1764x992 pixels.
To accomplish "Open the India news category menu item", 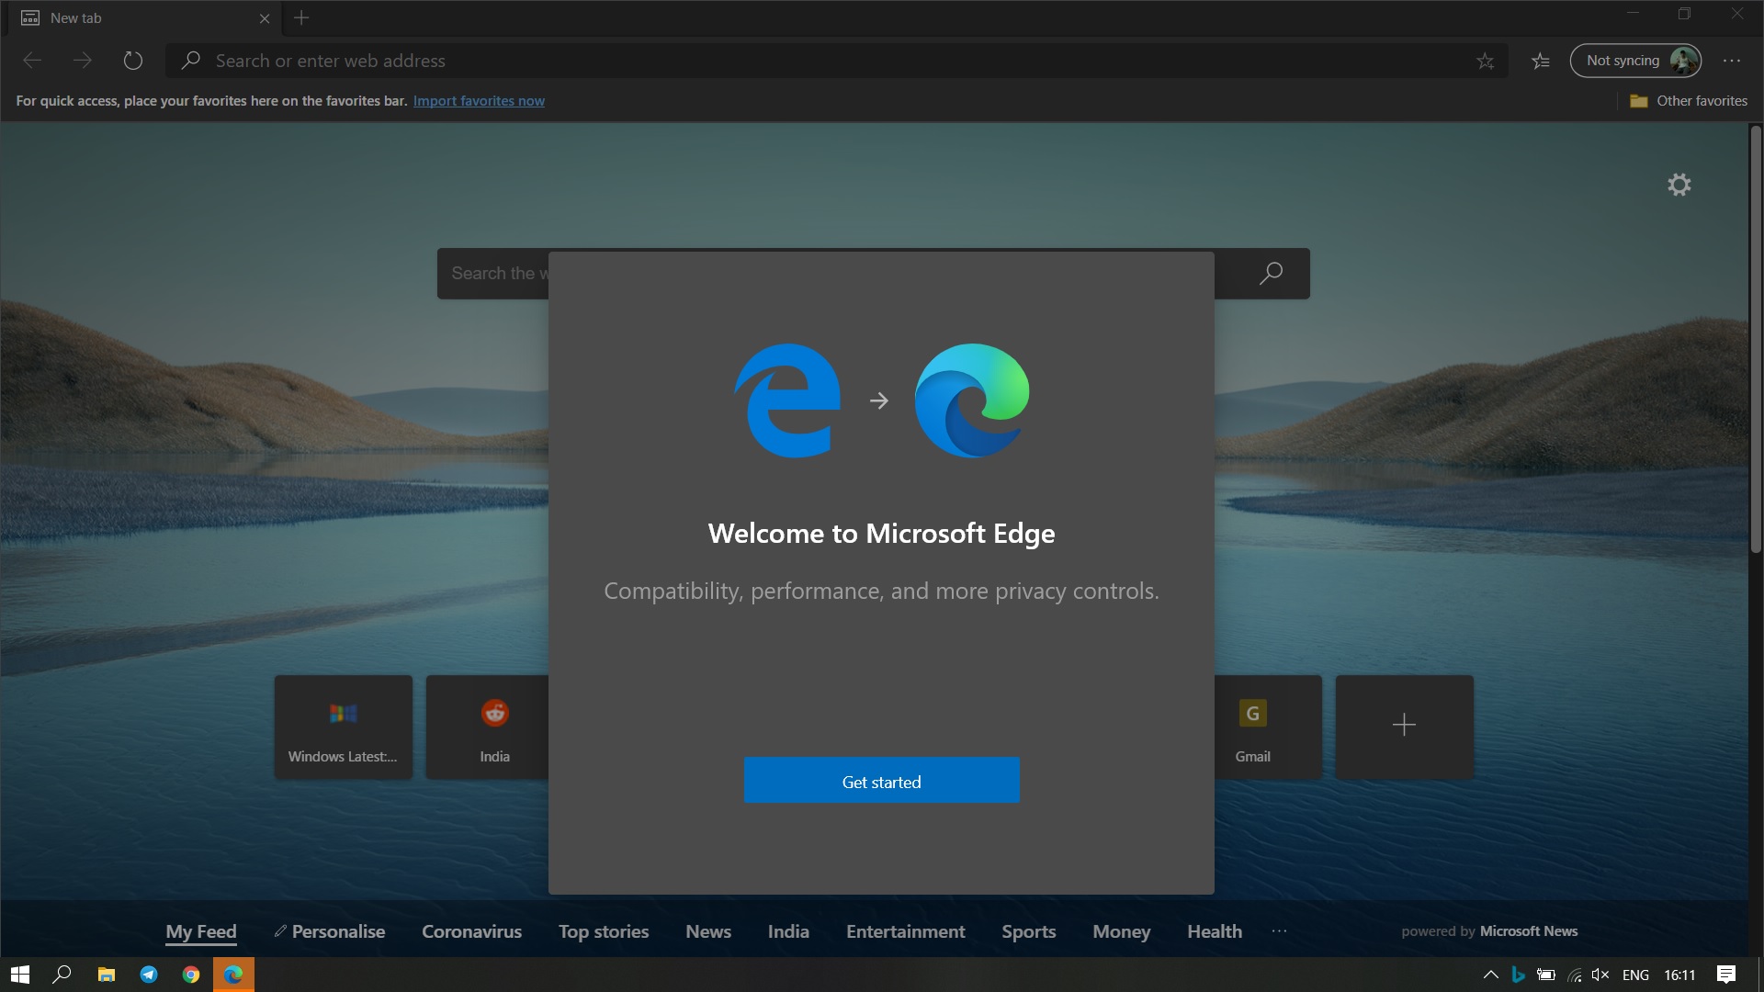I will [788, 930].
